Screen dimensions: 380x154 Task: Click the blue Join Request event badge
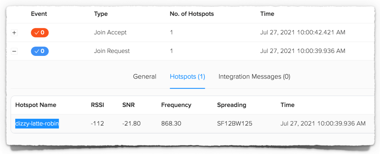pyautogui.click(x=40, y=51)
